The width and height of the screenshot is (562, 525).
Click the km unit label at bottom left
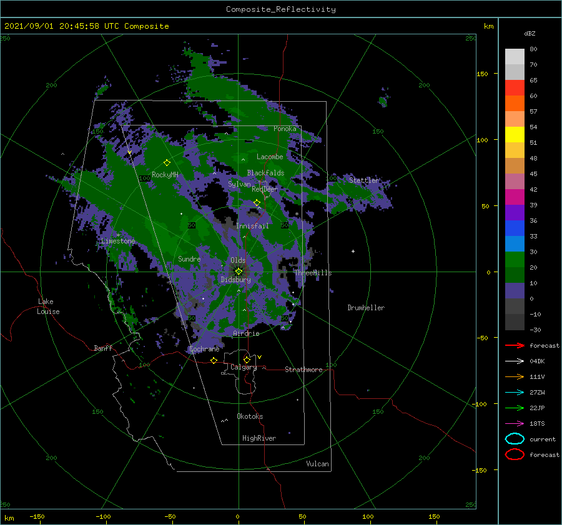[x=9, y=518]
